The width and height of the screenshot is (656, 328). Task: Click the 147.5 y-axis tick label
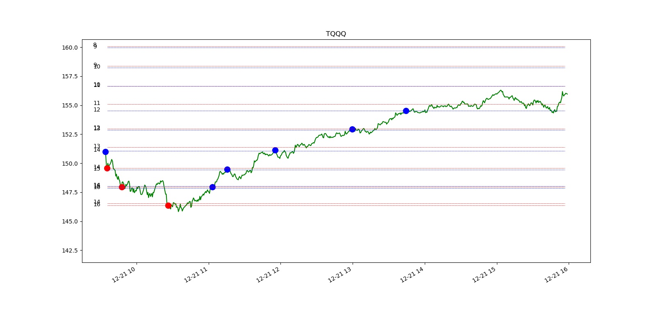coord(70,192)
